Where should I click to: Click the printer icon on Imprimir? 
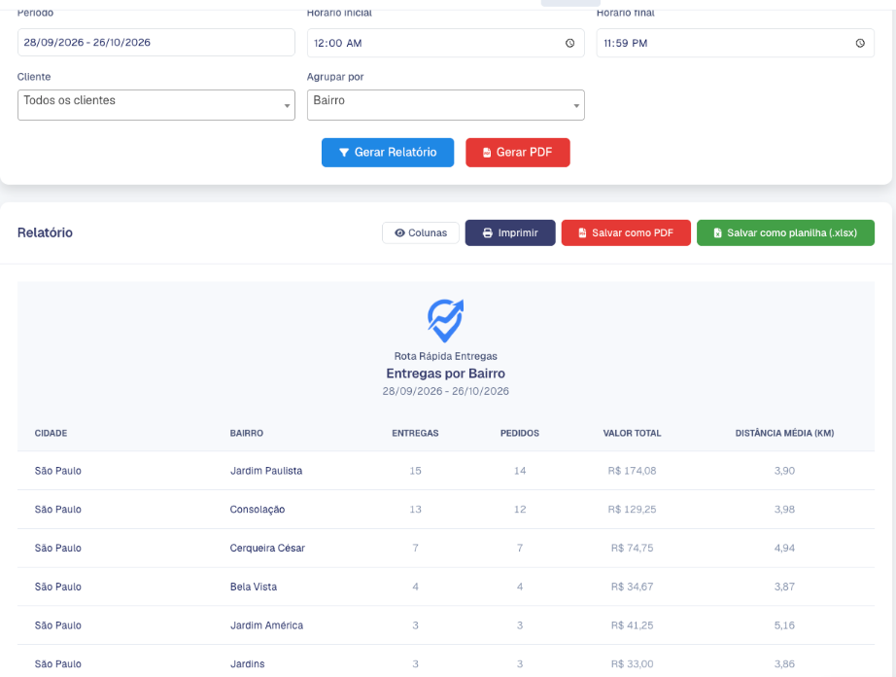pyautogui.click(x=488, y=232)
